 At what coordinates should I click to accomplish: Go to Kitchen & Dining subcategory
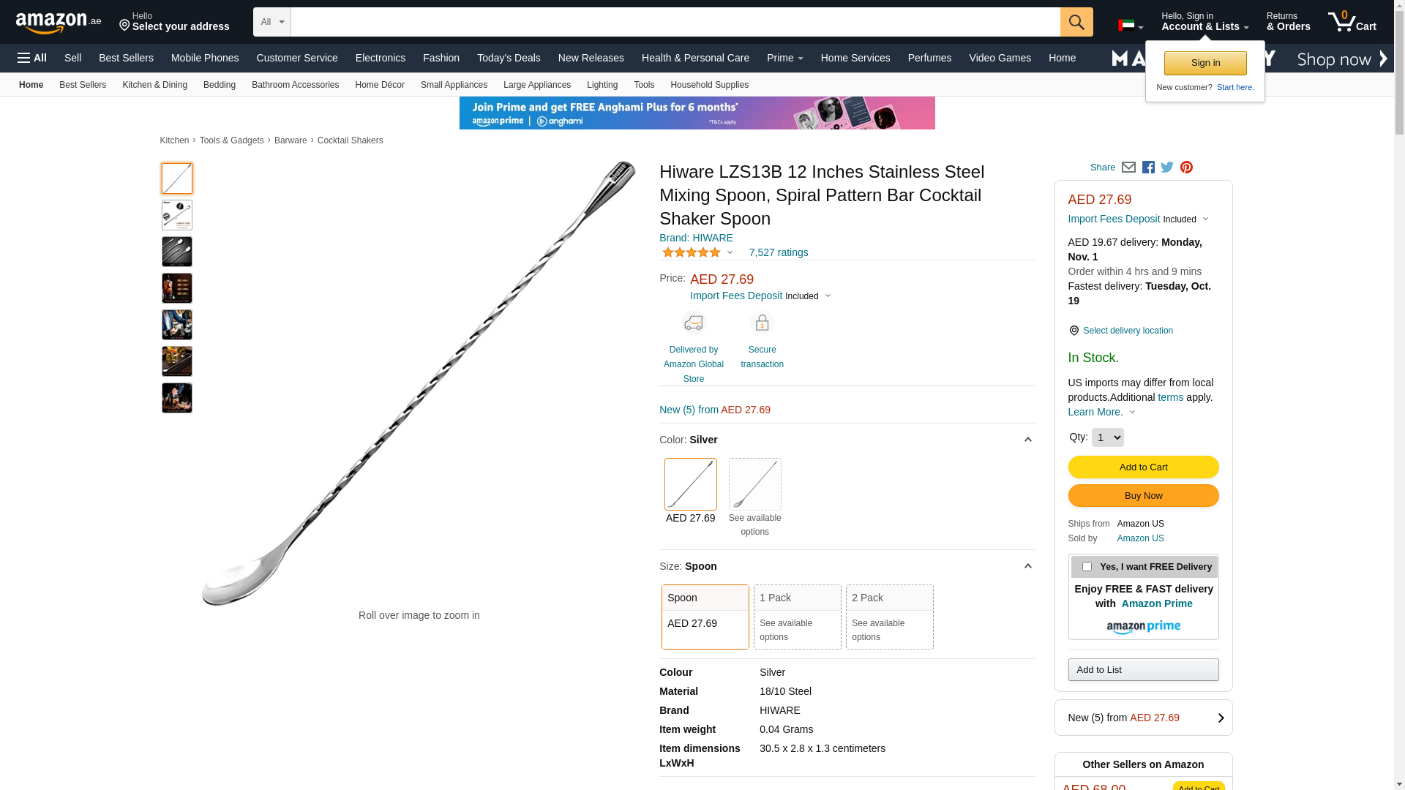154,85
